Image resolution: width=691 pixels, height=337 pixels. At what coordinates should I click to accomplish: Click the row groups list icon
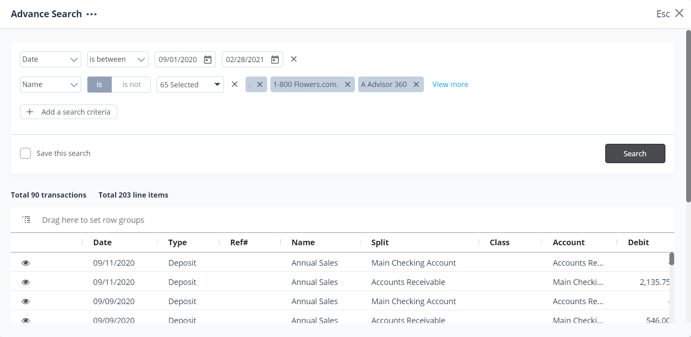point(26,220)
